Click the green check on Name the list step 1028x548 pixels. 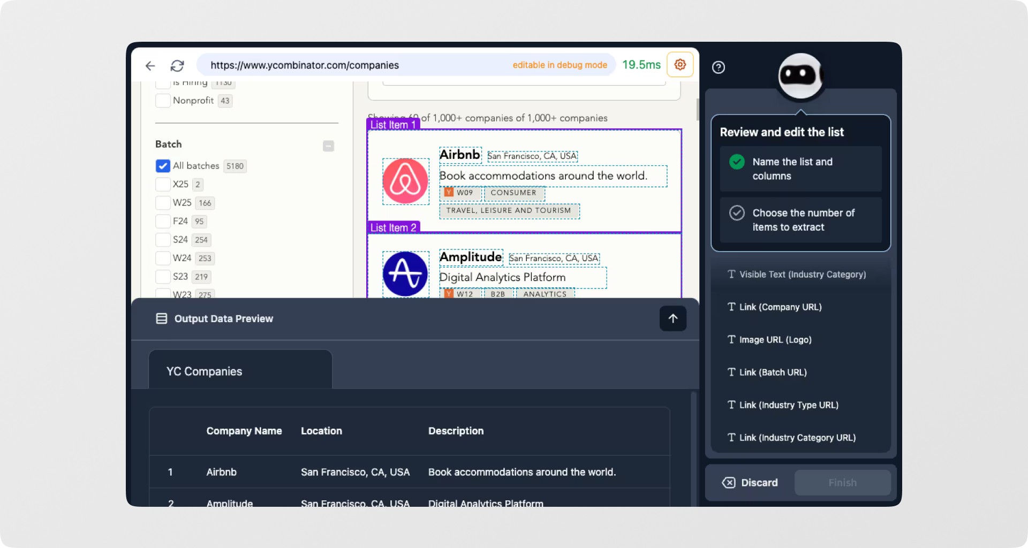[x=737, y=162]
